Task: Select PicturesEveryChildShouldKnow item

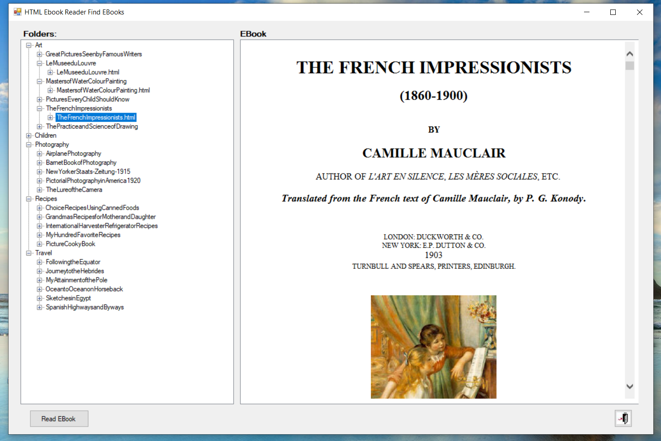Action: [87, 99]
